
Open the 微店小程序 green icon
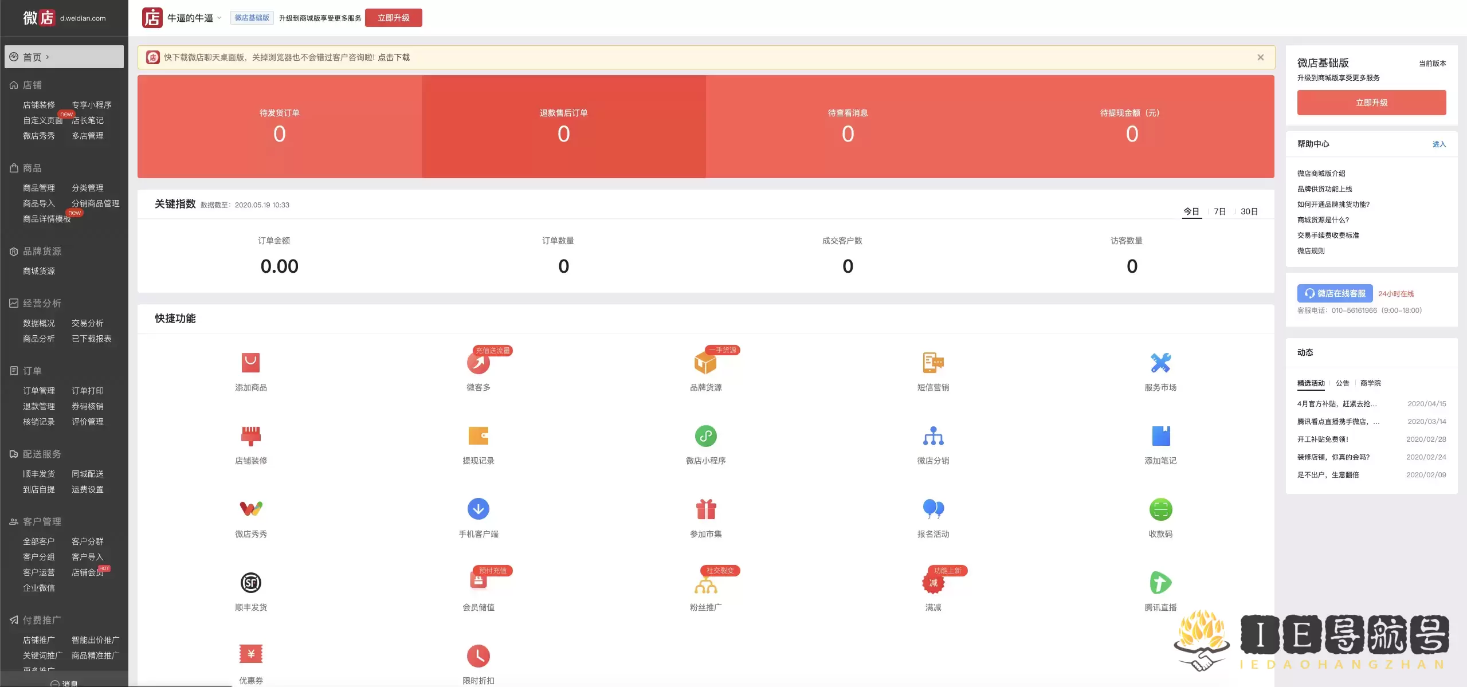(x=705, y=436)
